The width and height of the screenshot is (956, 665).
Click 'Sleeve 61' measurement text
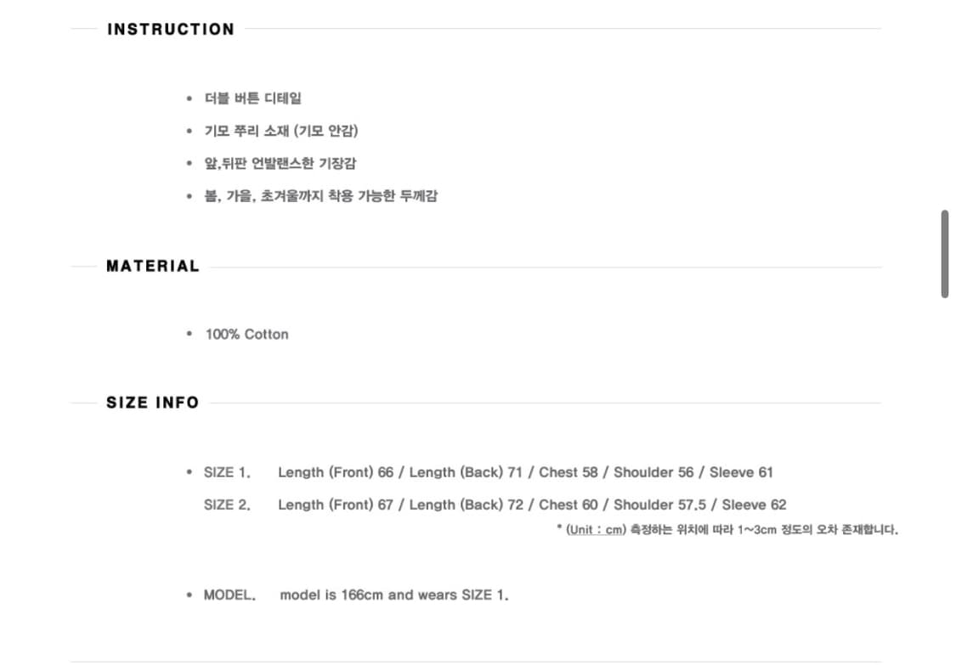click(x=741, y=472)
